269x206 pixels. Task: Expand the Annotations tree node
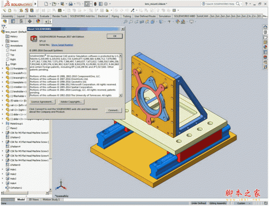[2, 46]
